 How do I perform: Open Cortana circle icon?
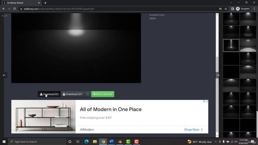coord(70,141)
